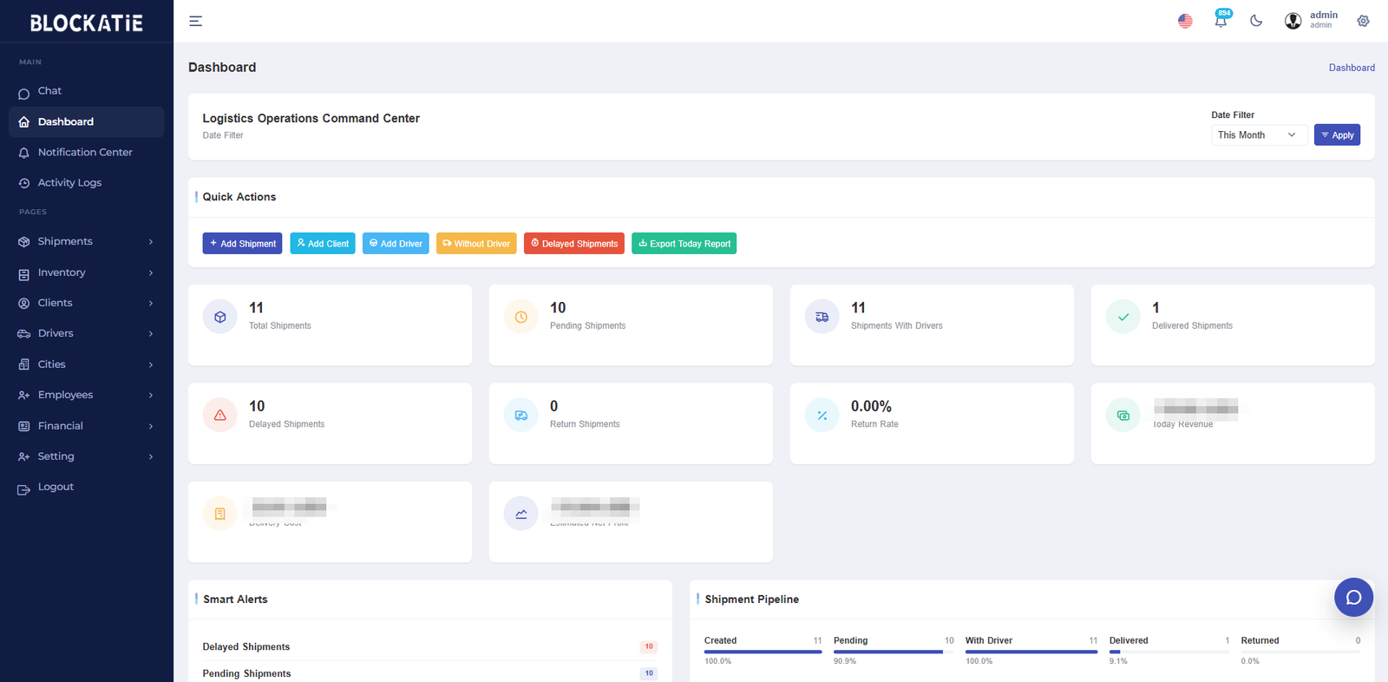This screenshot has width=1388, height=682.
Task: Go to Notification Center in sidebar
Action: (x=87, y=152)
